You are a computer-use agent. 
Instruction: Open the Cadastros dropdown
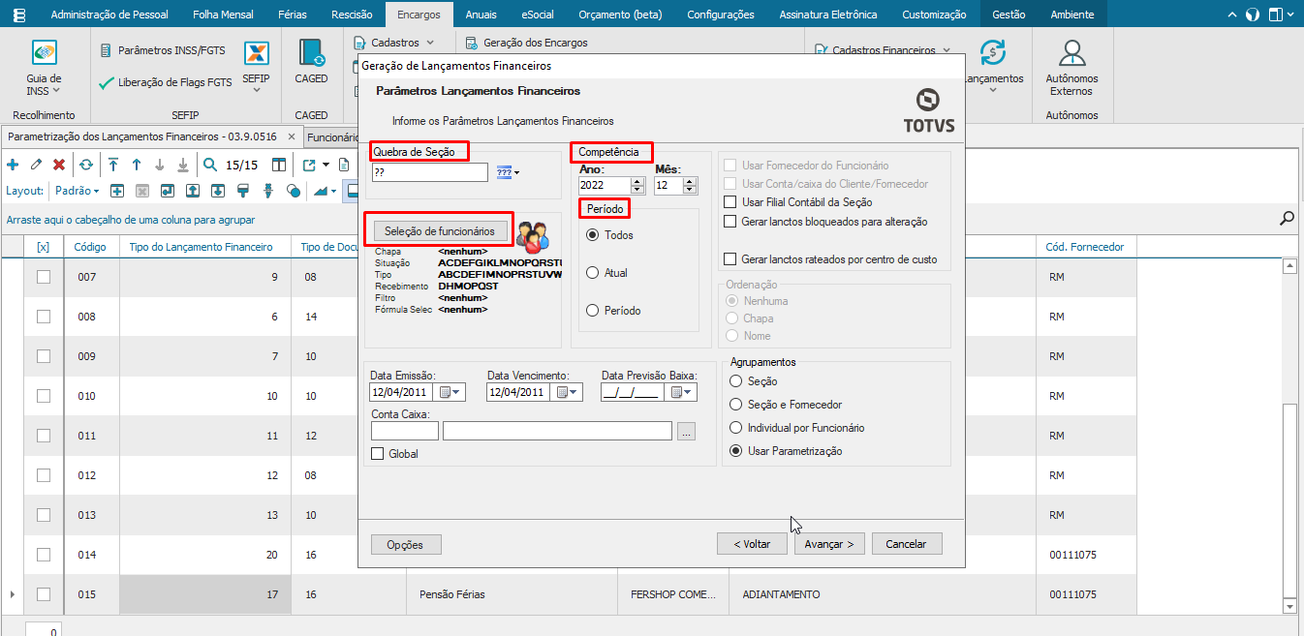coord(393,43)
